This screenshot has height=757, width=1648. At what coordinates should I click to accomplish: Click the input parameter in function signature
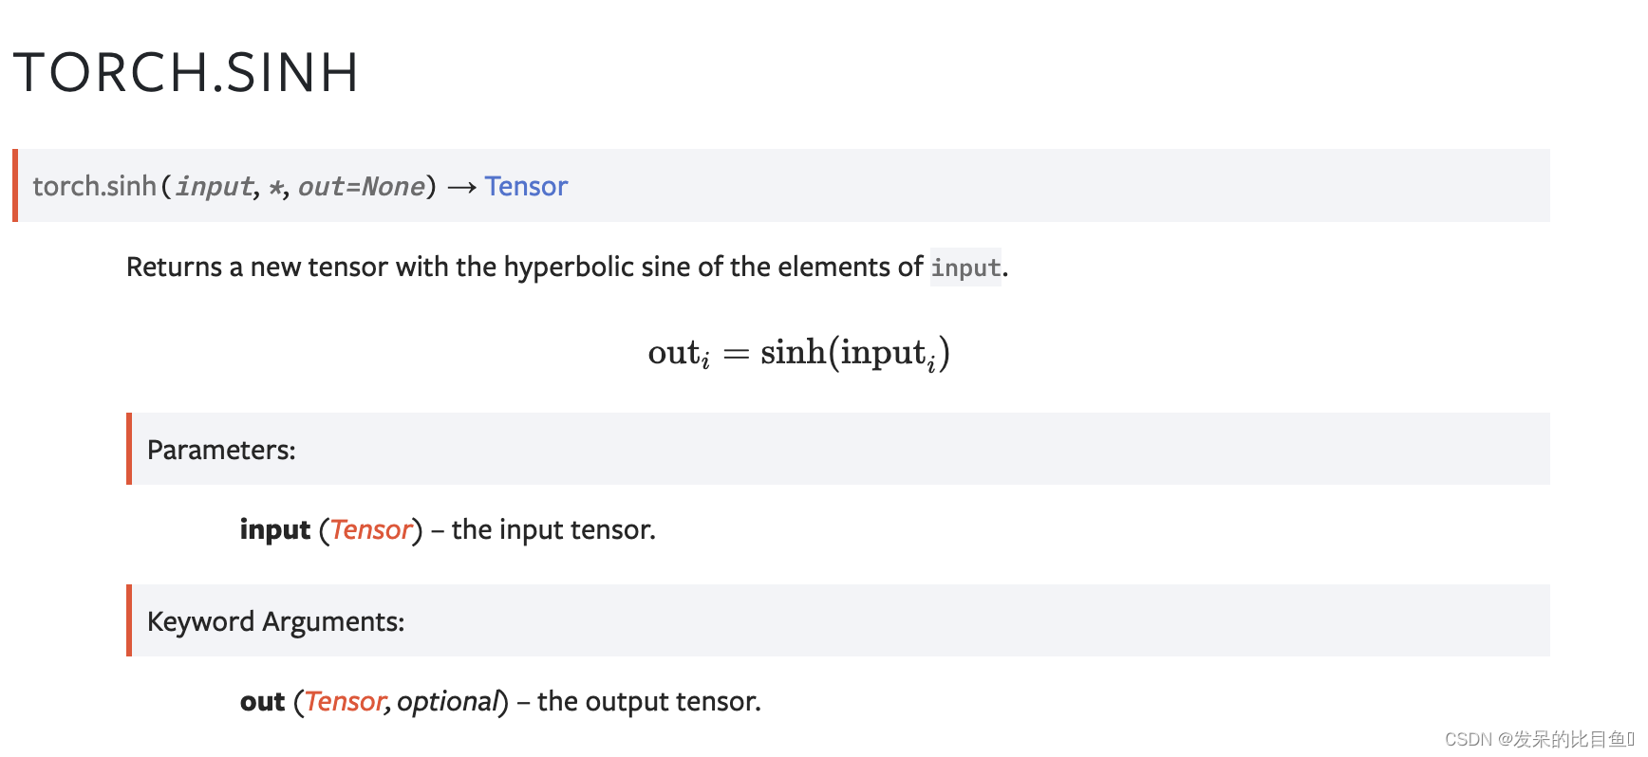[x=215, y=186]
